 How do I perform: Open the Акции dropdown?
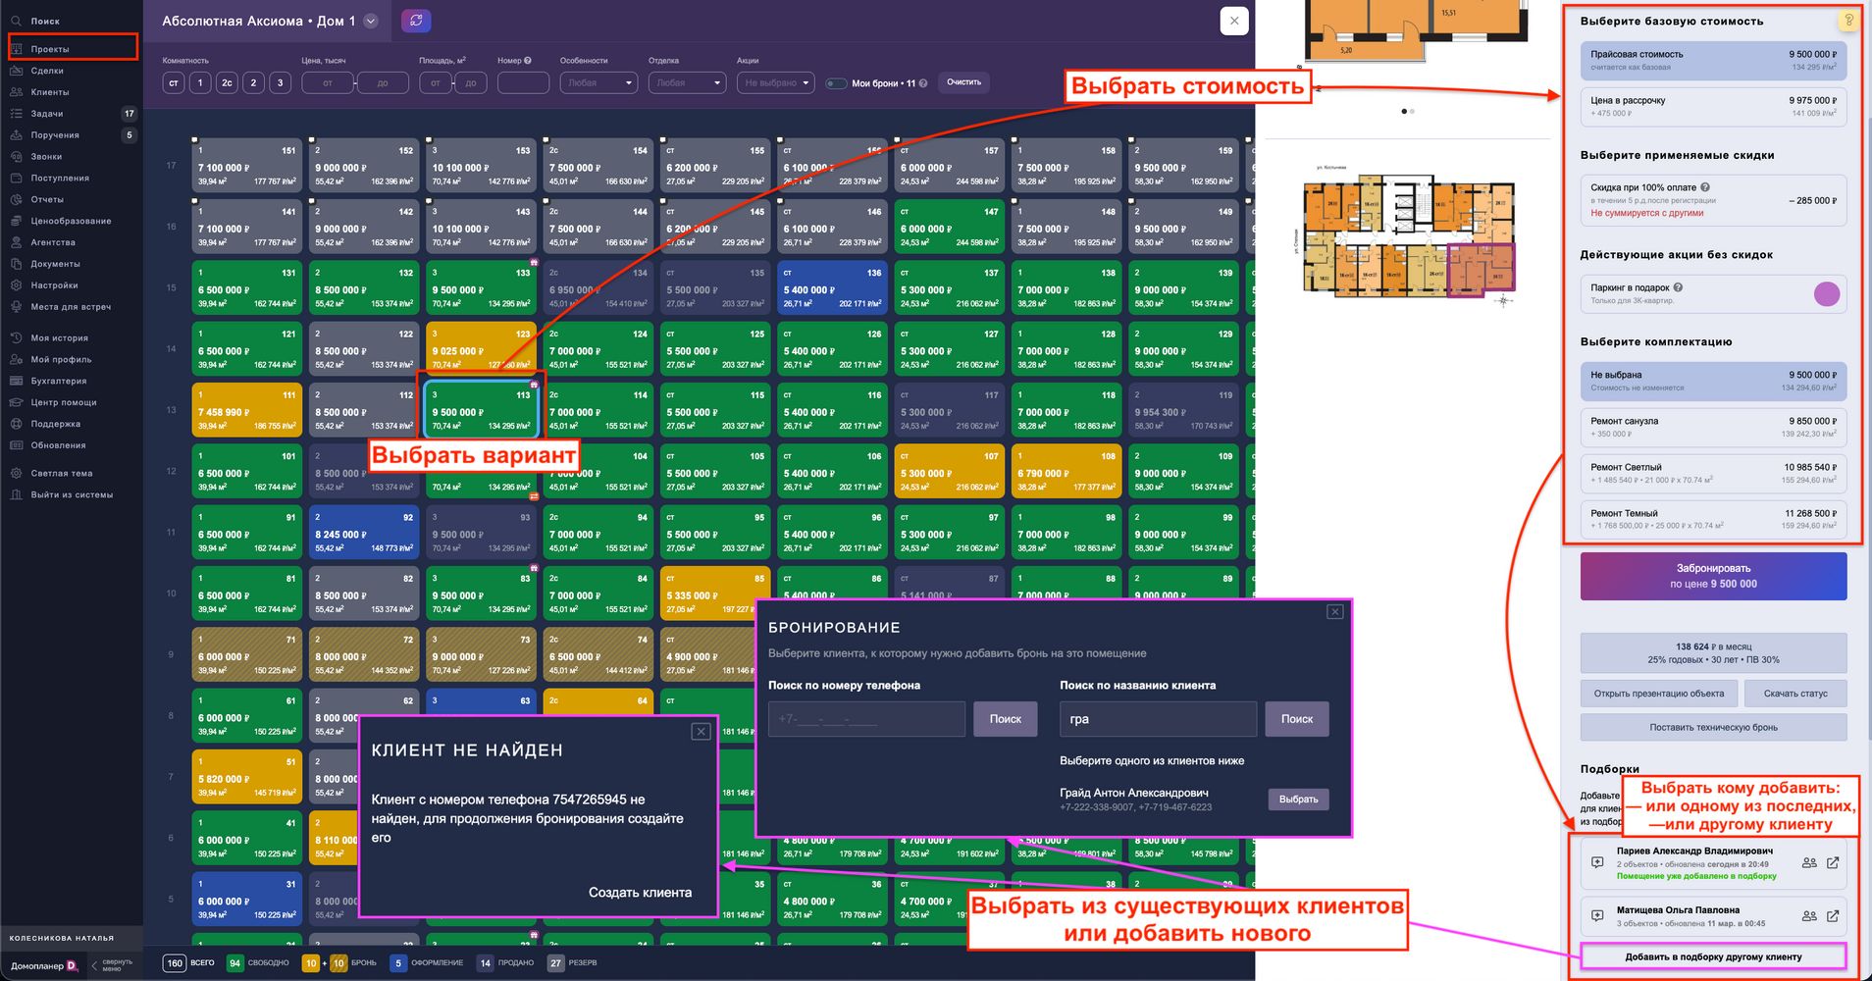point(775,83)
